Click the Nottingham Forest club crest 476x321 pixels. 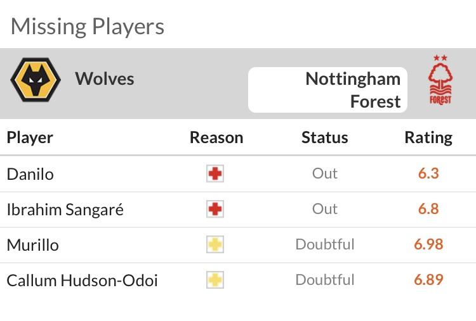click(x=440, y=80)
